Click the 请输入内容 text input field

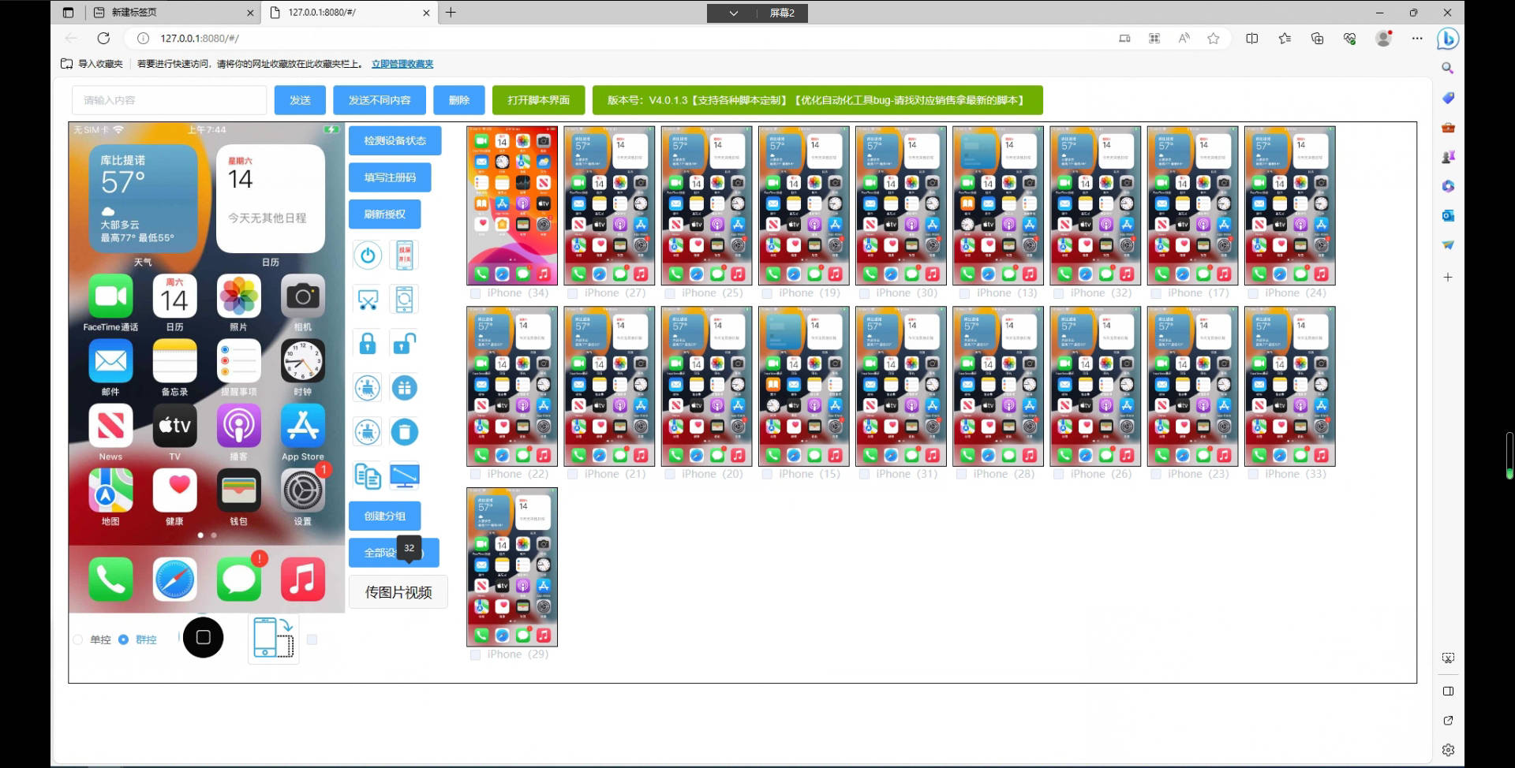click(x=169, y=100)
